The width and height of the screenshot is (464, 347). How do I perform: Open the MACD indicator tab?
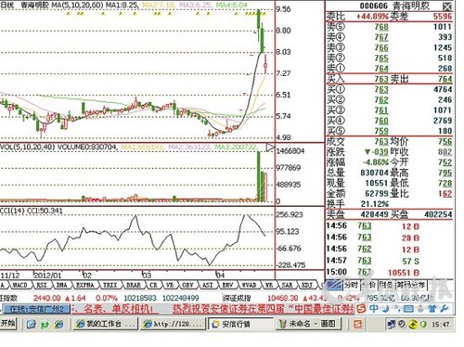pos(19,285)
